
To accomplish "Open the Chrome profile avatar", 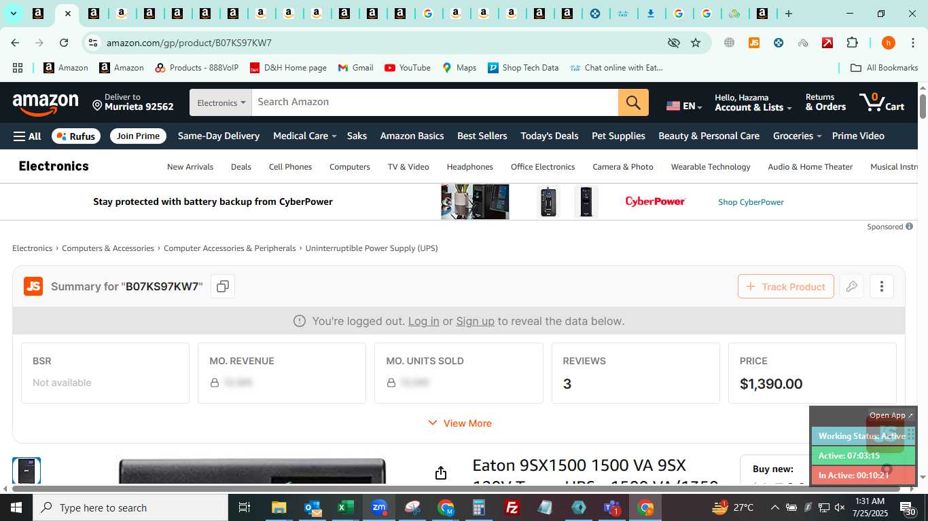I will (888, 43).
